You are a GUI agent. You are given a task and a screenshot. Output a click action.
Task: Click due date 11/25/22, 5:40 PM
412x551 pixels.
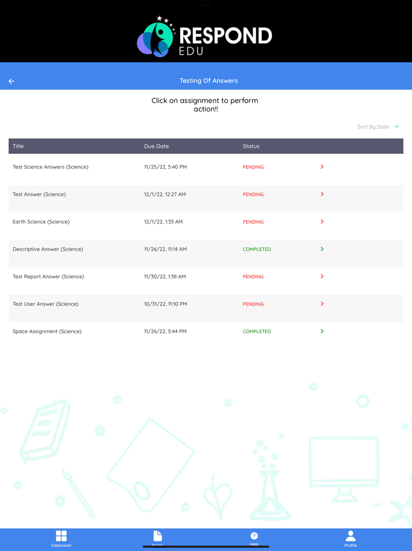[x=165, y=167]
